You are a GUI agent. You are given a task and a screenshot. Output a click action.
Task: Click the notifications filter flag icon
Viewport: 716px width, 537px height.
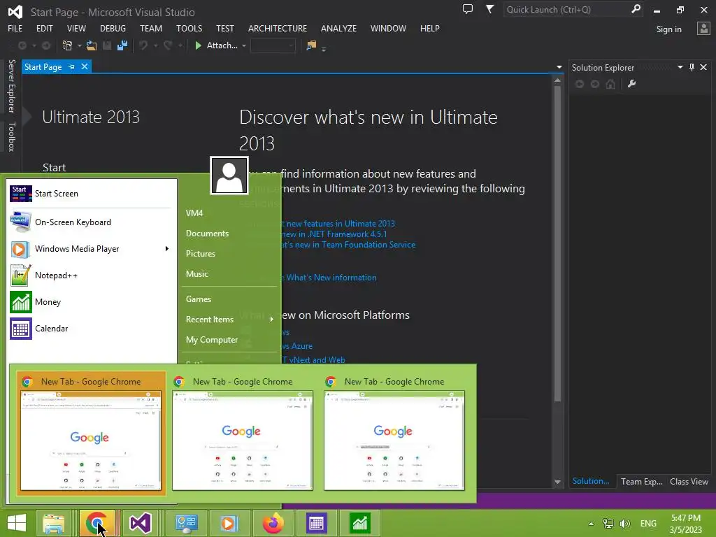coord(489,9)
